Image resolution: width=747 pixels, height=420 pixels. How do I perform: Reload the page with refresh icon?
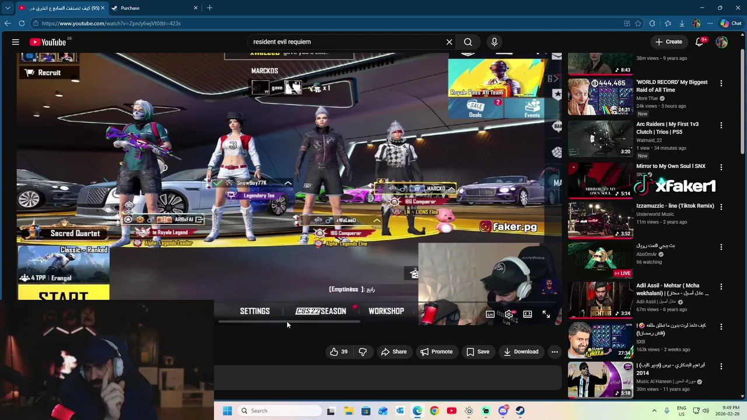(x=22, y=23)
